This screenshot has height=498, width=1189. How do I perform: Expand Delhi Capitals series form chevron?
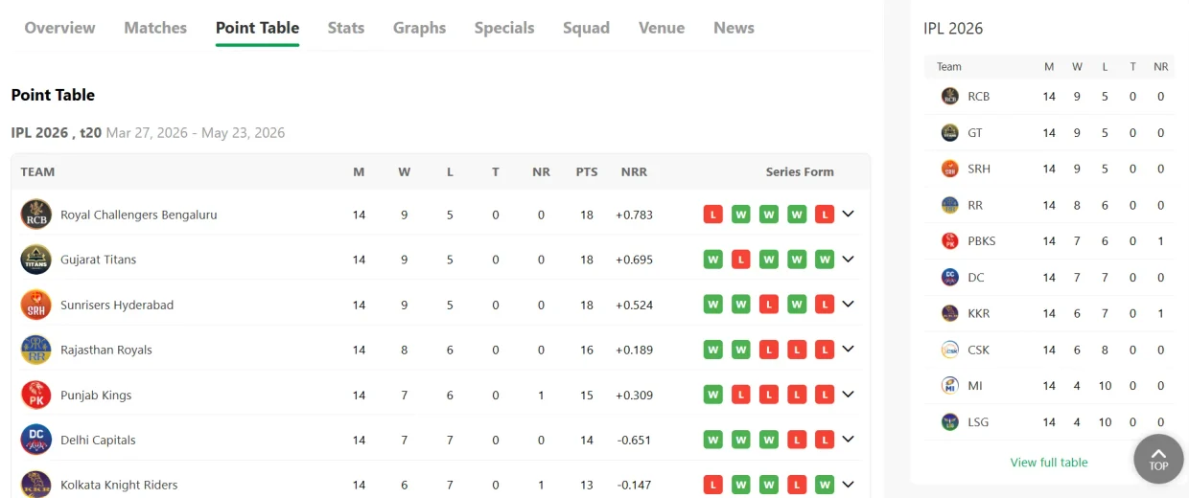(848, 439)
